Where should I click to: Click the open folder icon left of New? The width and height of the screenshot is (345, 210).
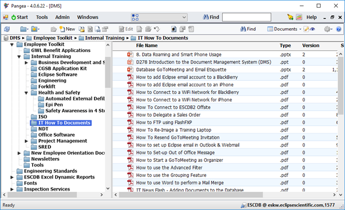pos(53,29)
